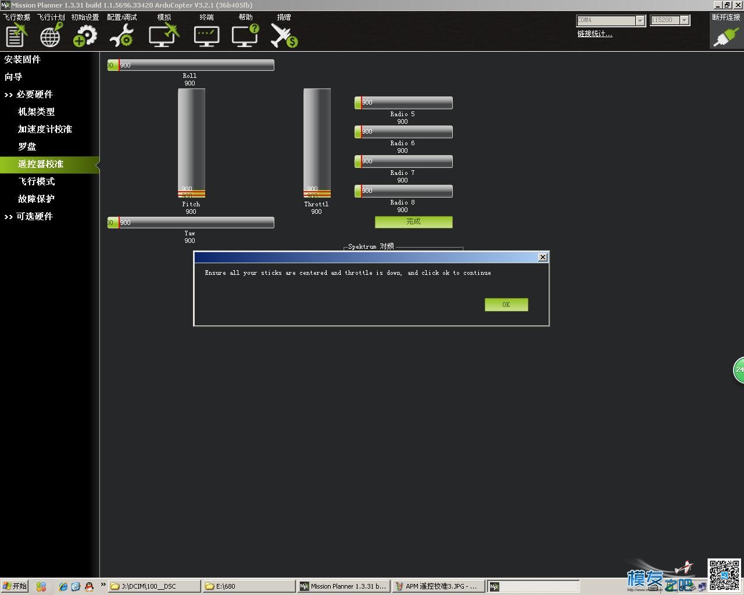Open the 模拟 simulation monitor icon
Screen dimensions: 744x595
164,35
